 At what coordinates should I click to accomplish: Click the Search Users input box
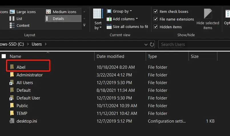coord(191,44)
